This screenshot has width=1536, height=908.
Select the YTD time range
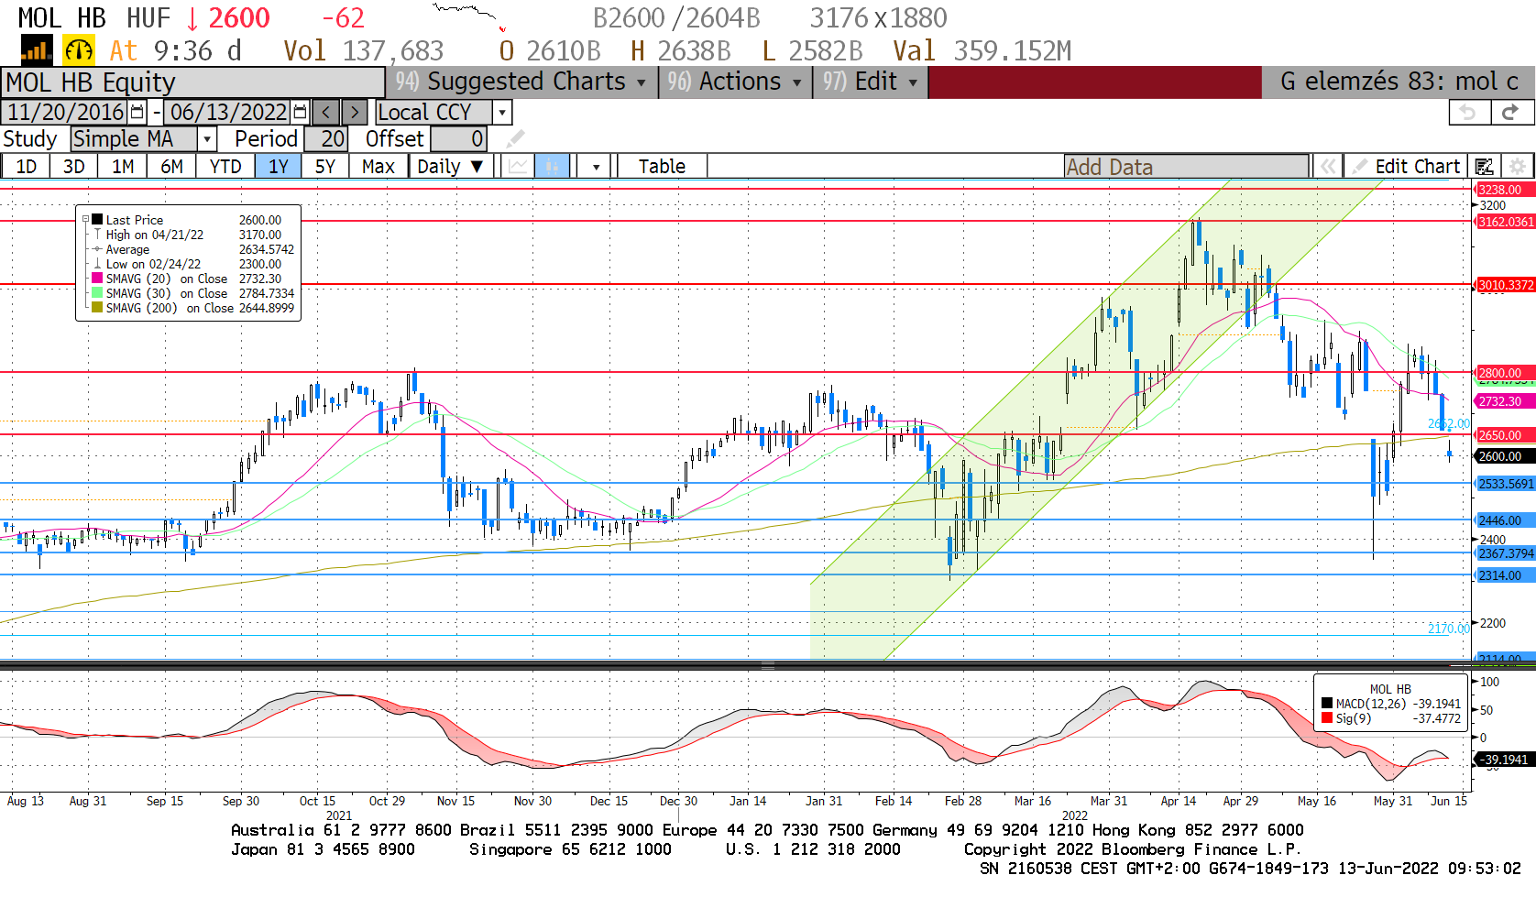coord(225,166)
